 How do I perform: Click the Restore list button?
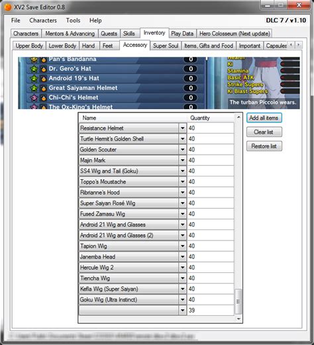point(264,146)
